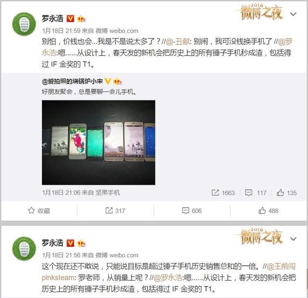The width and height of the screenshot is (308, 298).
Task: Like the quoted post showing 135
Action: coord(287,193)
